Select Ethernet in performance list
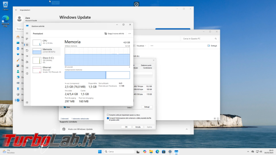The height and width of the screenshot is (155, 276). tap(46, 69)
